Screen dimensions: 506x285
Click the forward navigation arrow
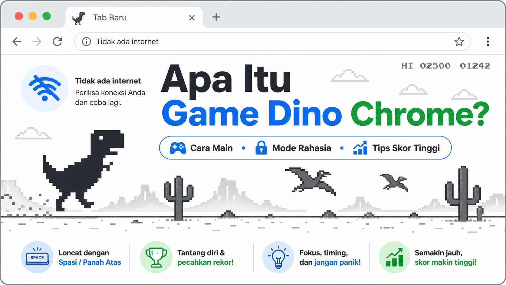coord(37,41)
